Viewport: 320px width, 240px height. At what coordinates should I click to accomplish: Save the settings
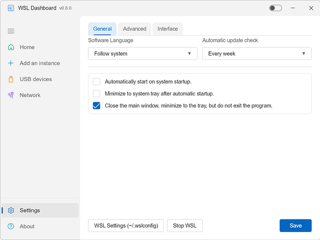(295, 226)
